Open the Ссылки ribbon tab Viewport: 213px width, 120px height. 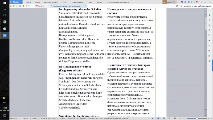click(x=65, y=2)
